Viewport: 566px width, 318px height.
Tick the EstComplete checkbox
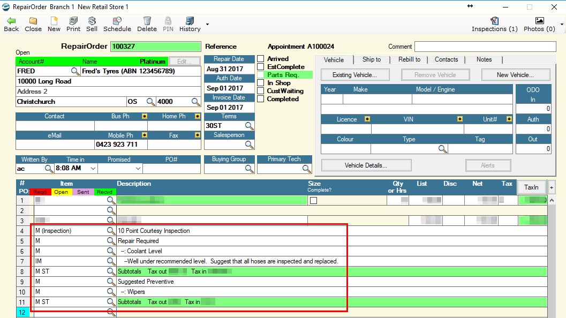(260, 66)
